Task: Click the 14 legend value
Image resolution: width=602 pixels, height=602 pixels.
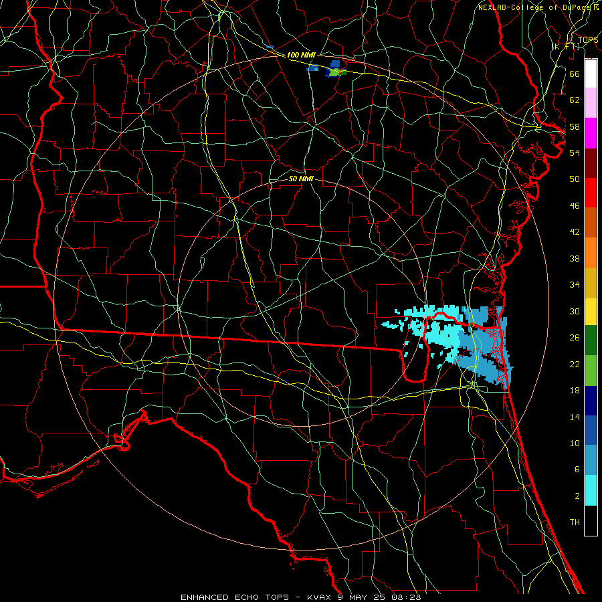Action: (x=575, y=417)
